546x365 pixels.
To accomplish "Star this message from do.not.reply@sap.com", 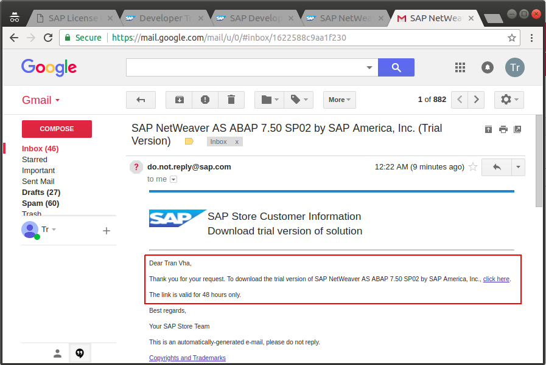I will 473,167.
